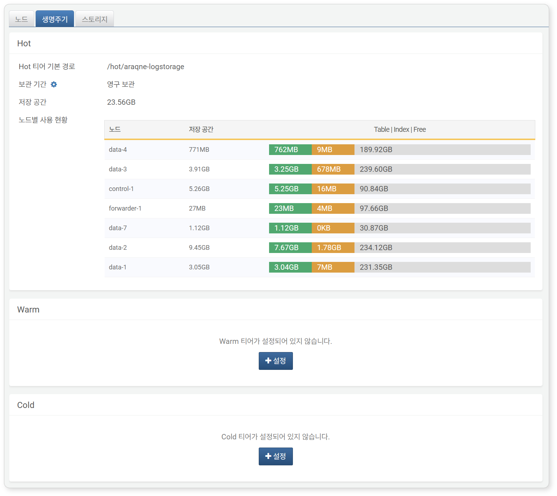The height and width of the screenshot is (496, 557).
Task: Click data-7 index usage 0KB
Action: click(333, 228)
